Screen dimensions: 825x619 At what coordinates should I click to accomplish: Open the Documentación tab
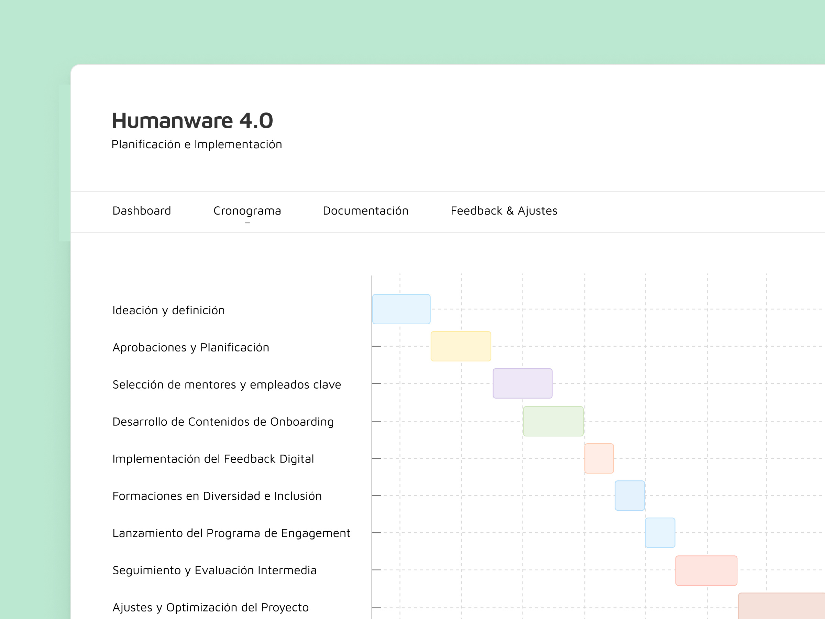[x=365, y=211]
